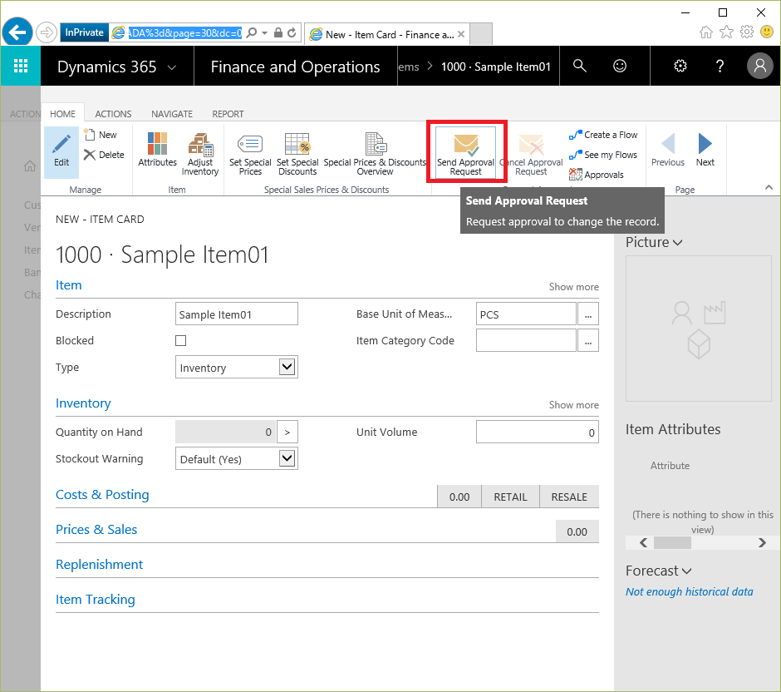Click the Item Attributes scrollbar thumb
The image size is (781, 692).
point(672,542)
